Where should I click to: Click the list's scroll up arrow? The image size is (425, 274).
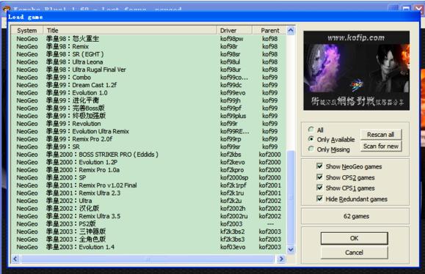point(291,30)
